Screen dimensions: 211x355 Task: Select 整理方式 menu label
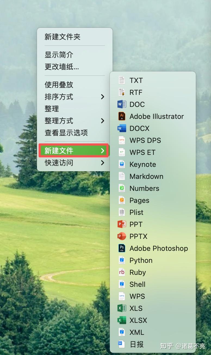pyautogui.click(x=59, y=121)
